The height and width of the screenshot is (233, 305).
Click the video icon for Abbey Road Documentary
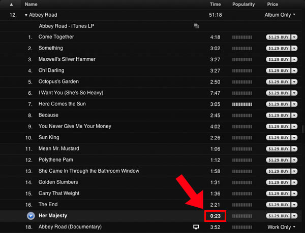(x=195, y=227)
